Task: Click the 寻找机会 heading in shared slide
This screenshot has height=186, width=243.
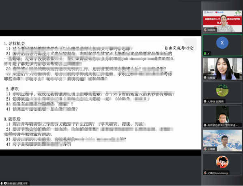Action: (15, 44)
